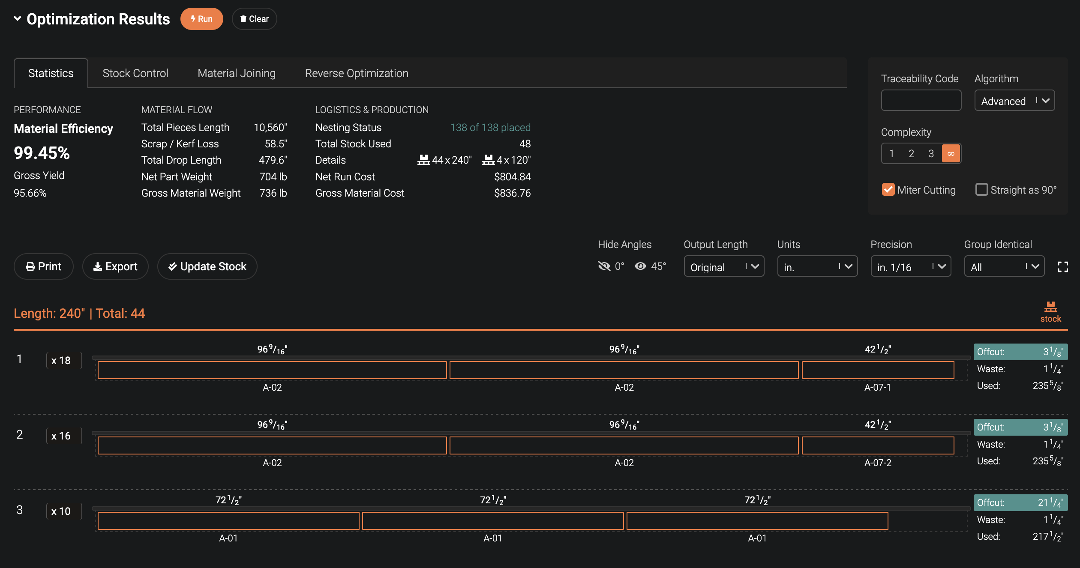The width and height of the screenshot is (1080, 568).
Task: Export the optimization results
Action: click(x=115, y=266)
